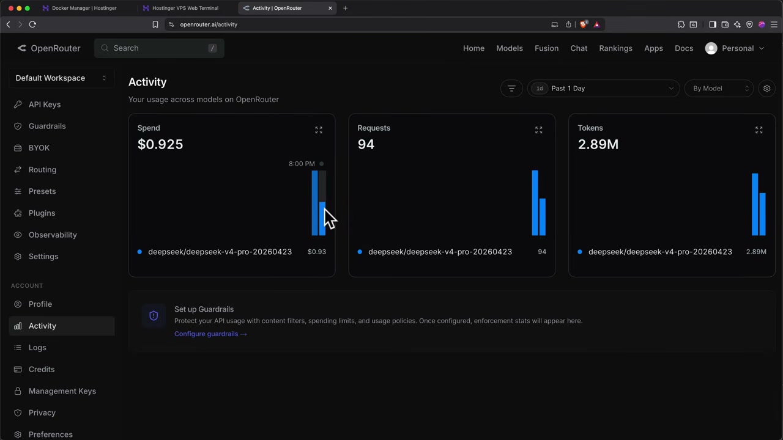Expand the Requests chart to full view
The height and width of the screenshot is (440, 783).
[x=539, y=130]
